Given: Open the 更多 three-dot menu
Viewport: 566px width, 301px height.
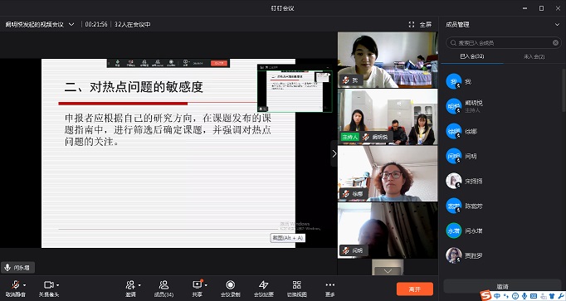Looking at the screenshot, I should point(330,284).
